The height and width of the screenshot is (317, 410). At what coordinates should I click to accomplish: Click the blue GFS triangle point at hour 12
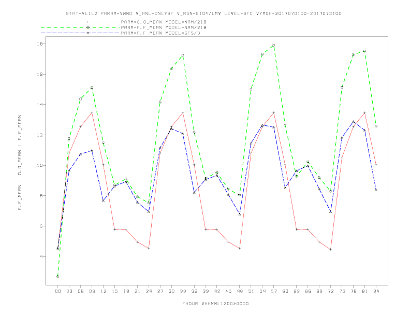tap(104, 200)
